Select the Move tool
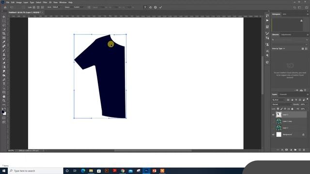The height and width of the screenshot is (174, 310). pos(4,17)
